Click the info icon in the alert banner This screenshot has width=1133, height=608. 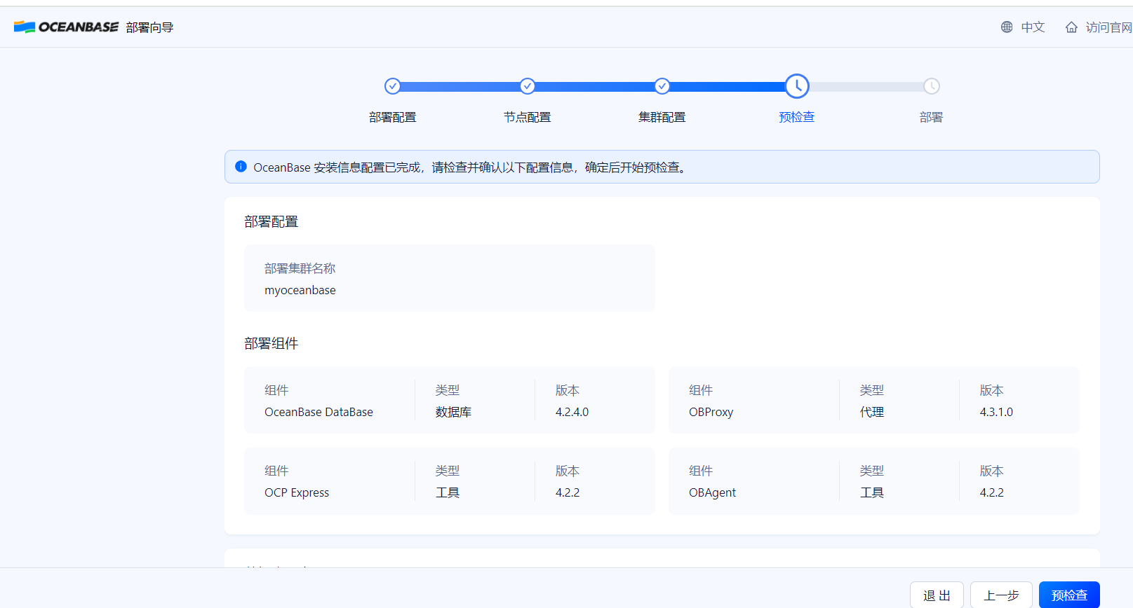click(241, 167)
